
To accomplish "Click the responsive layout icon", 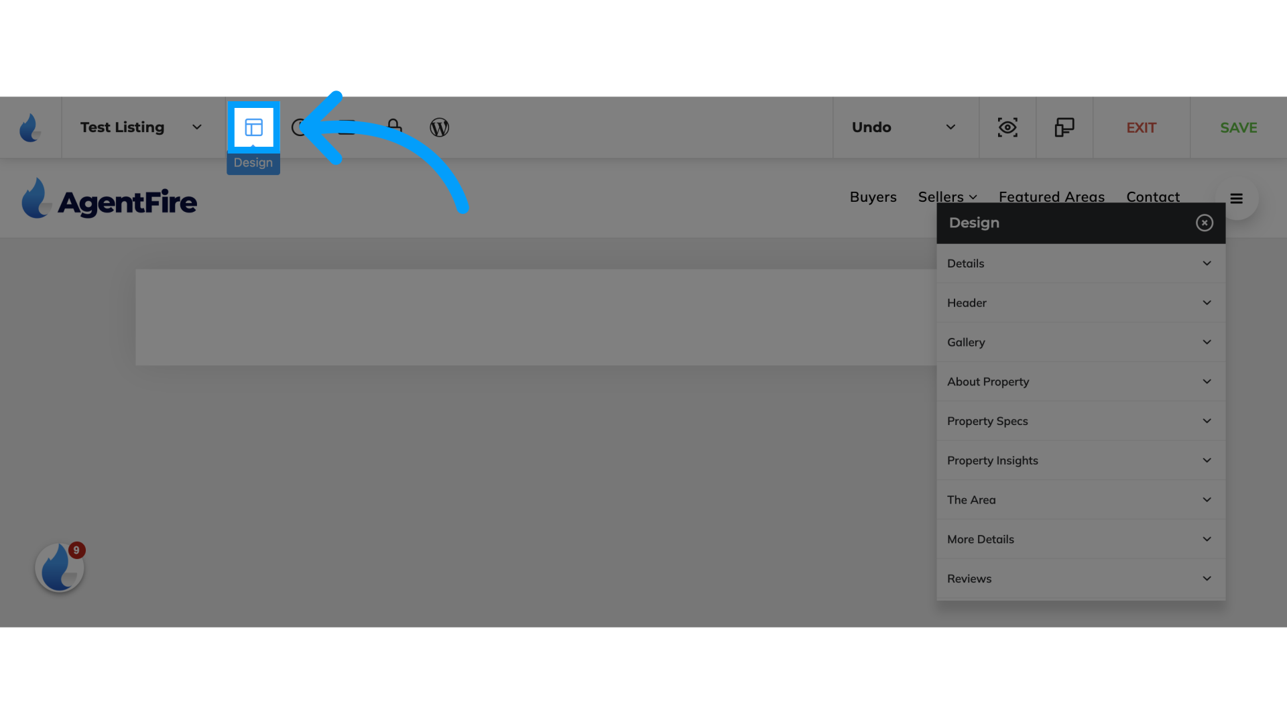I will click(x=1064, y=127).
